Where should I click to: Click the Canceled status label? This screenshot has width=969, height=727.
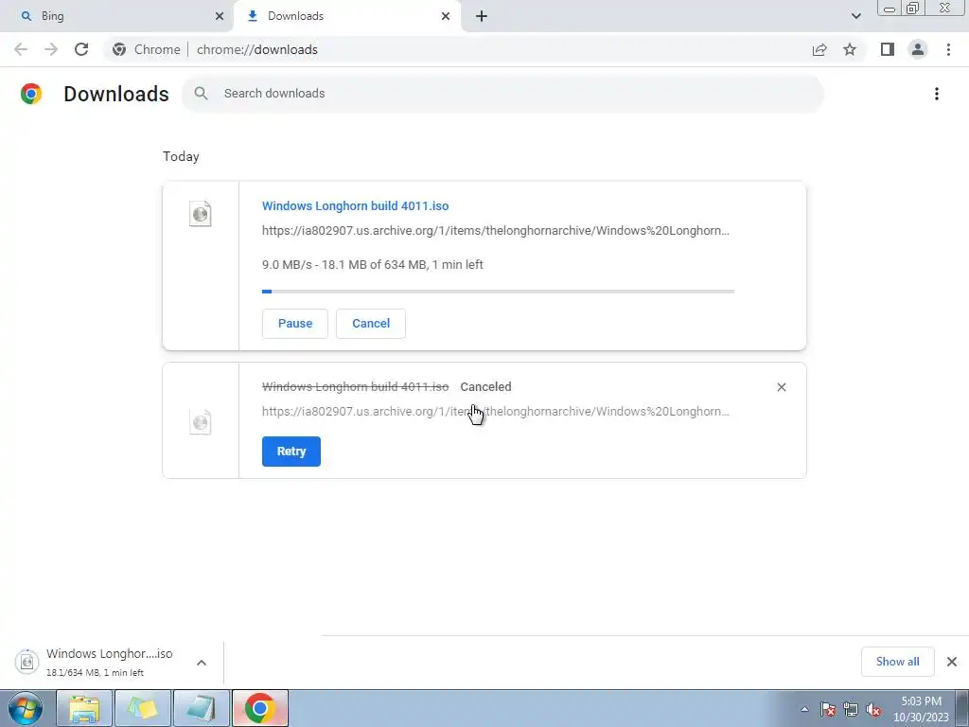(485, 387)
